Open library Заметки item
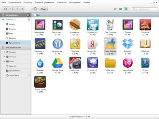Screen dimensions: 159x119 16,66
